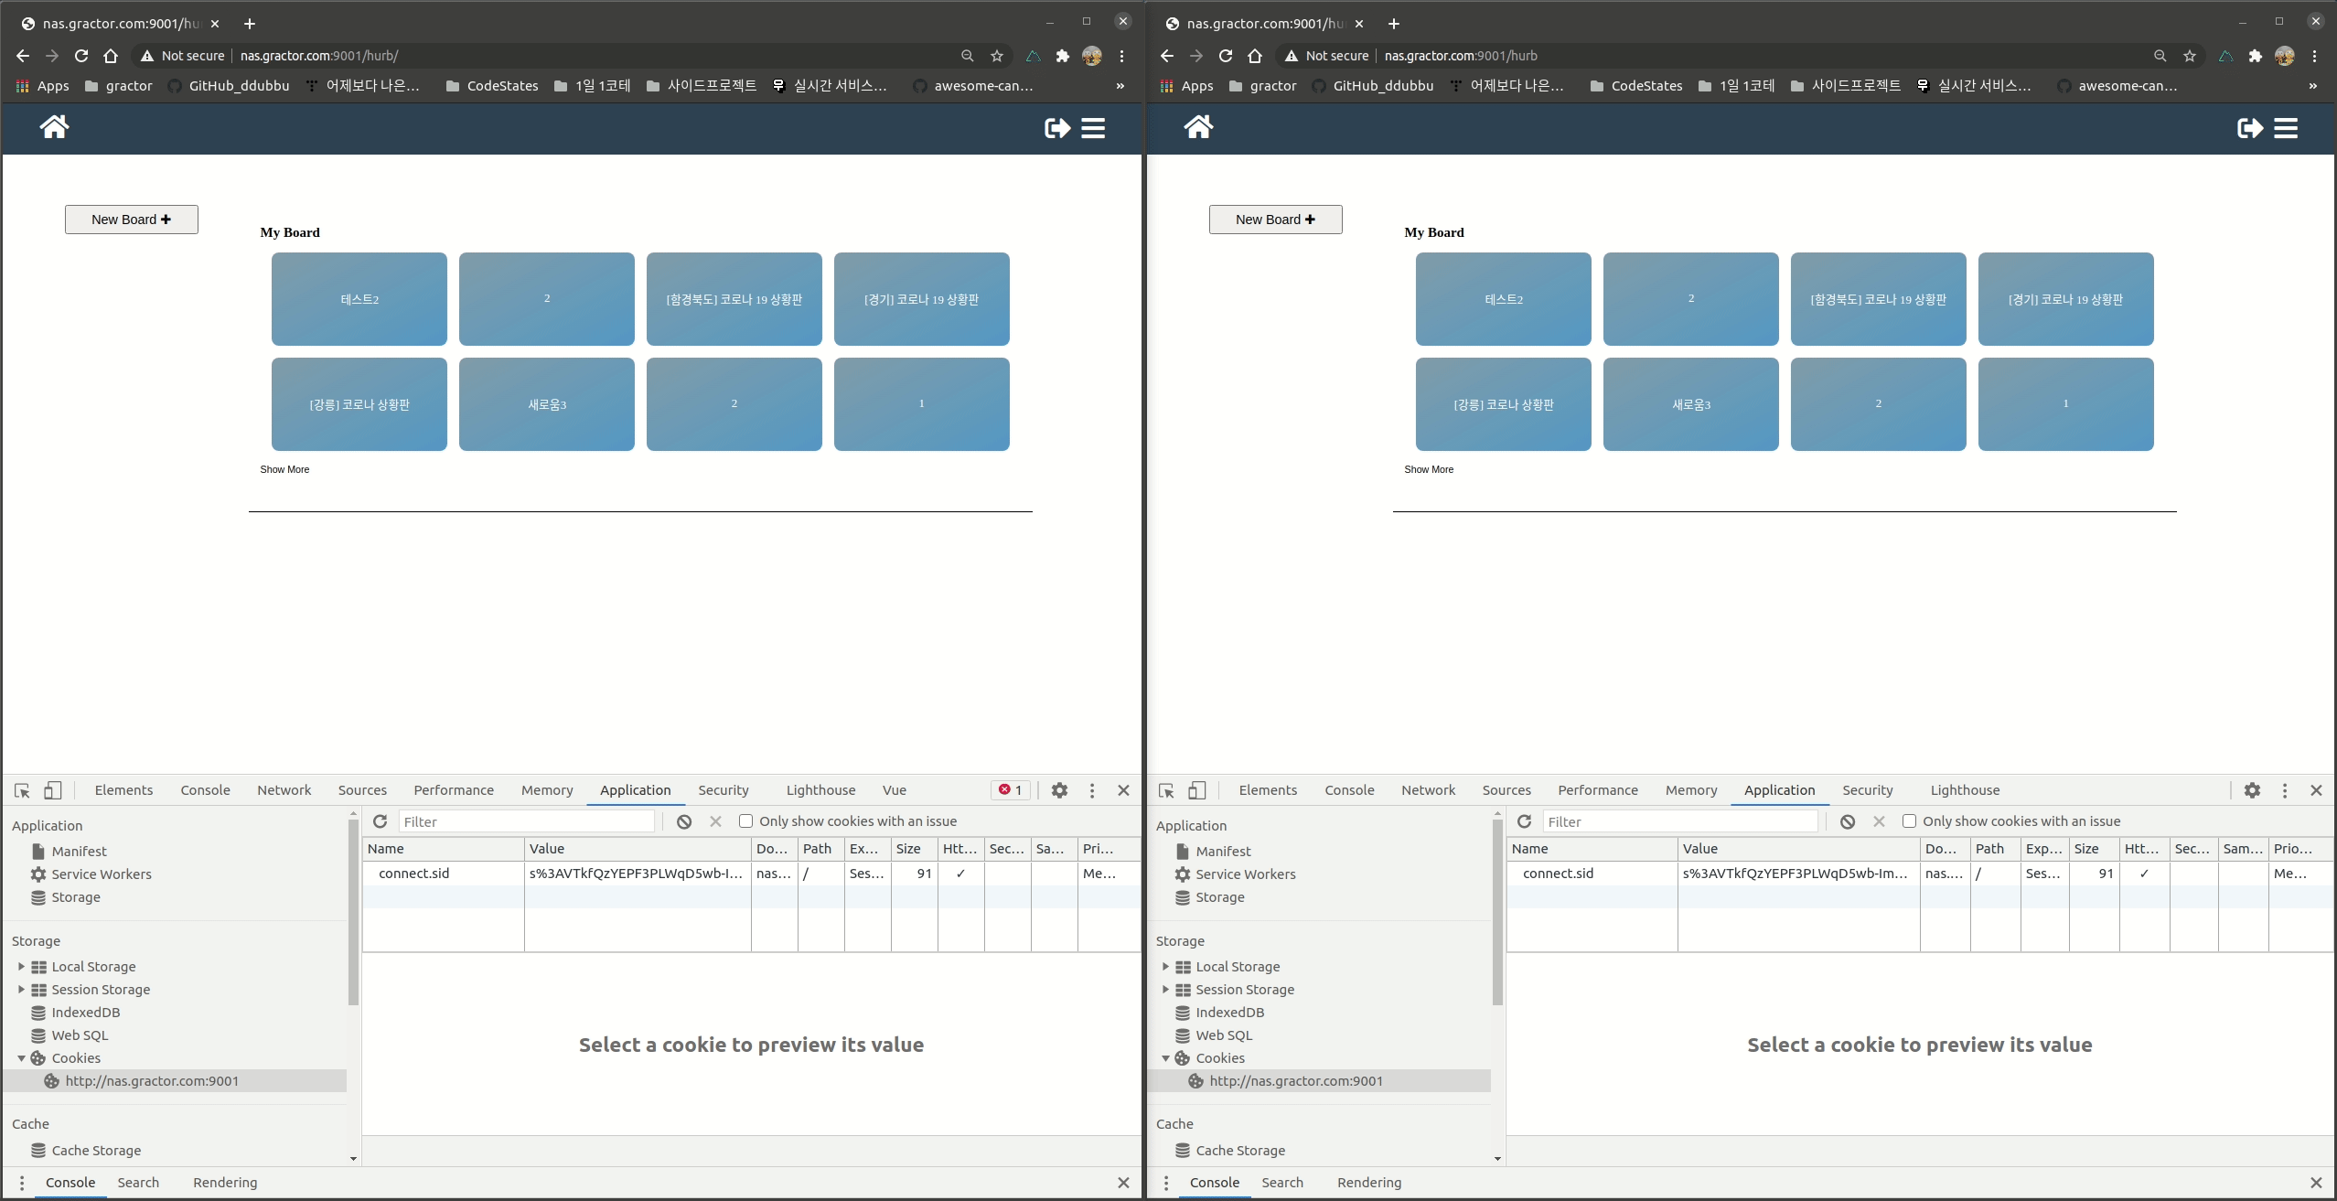Click Show More link in right window
The image size is (2337, 1201).
pyautogui.click(x=1429, y=469)
